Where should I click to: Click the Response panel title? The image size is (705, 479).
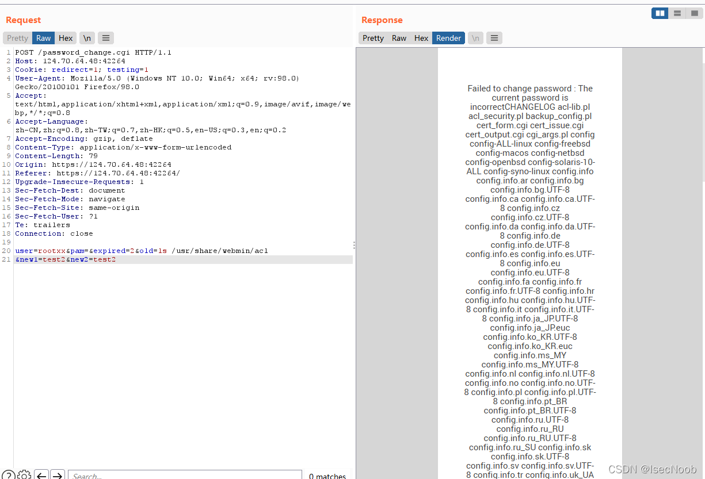click(382, 20)
